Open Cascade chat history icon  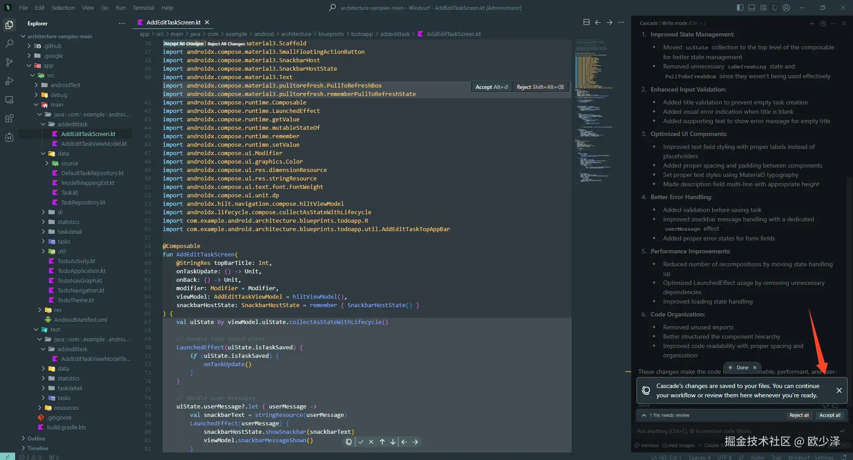(823, 24)
